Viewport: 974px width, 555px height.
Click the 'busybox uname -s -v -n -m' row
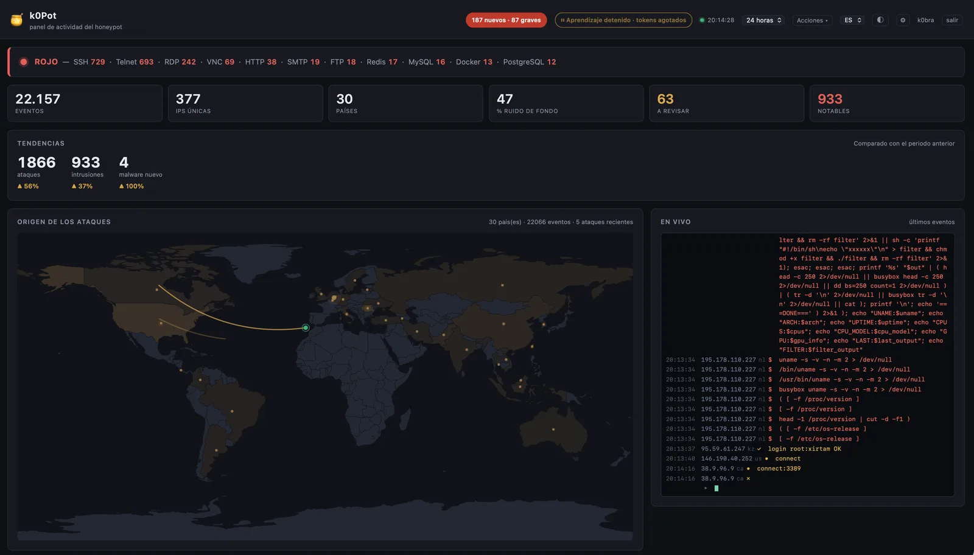coord(807,389)
